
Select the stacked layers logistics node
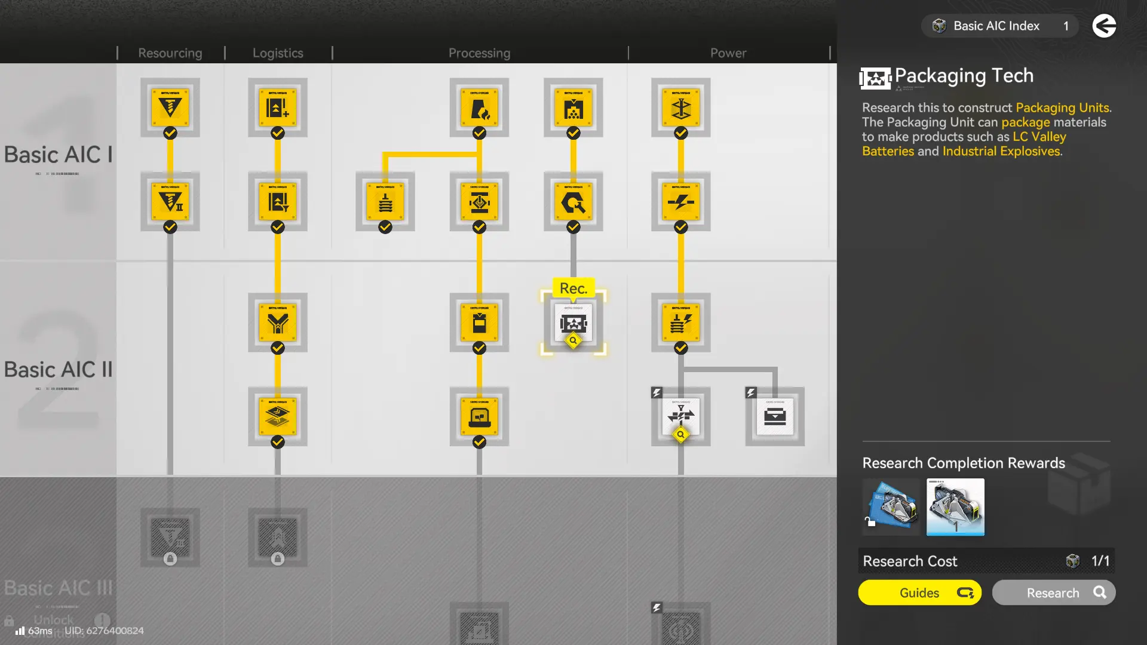pos(278,416)
